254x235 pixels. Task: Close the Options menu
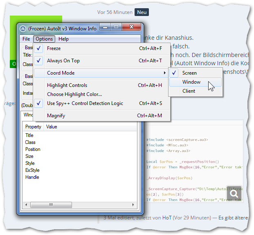pos(44,39)
